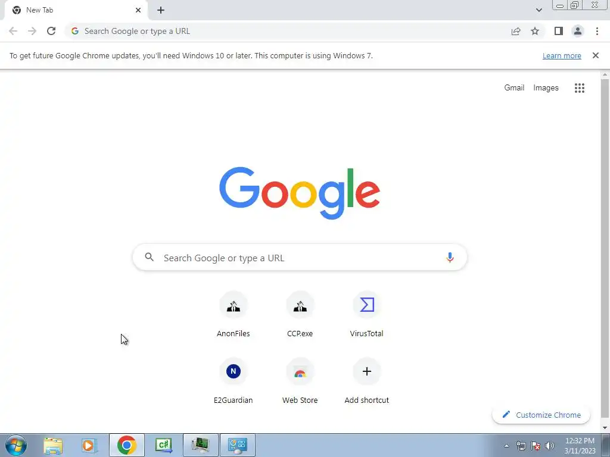Open the Images link

pyautogui.click(x=546, y=88)
